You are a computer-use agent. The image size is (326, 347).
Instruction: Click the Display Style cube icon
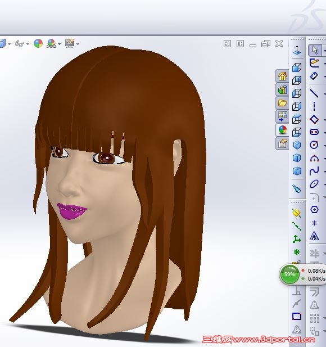click(x=2, y=44)
